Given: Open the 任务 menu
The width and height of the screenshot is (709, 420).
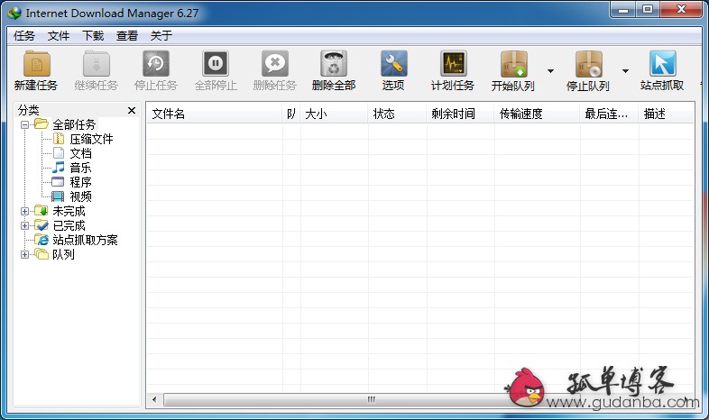Looking at the screenshot, I should click(x=24, y=36).
